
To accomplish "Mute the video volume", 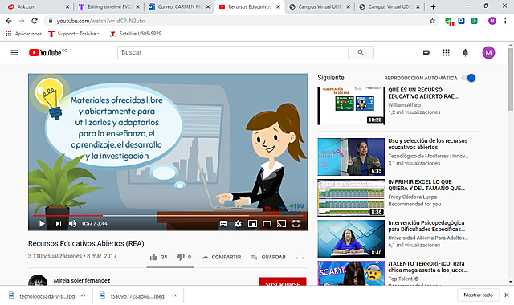I will [72, 223].
